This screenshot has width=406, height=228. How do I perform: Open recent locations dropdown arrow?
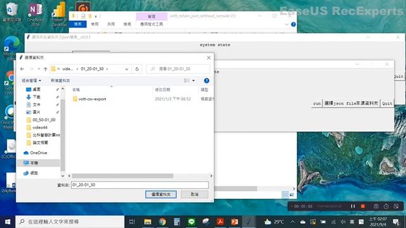pyautogui.click(x=39, y=69)
